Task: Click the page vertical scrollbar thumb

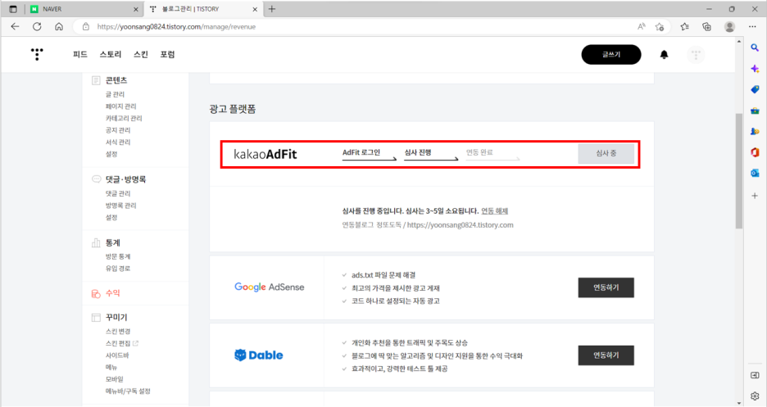Action: [738, 170]
